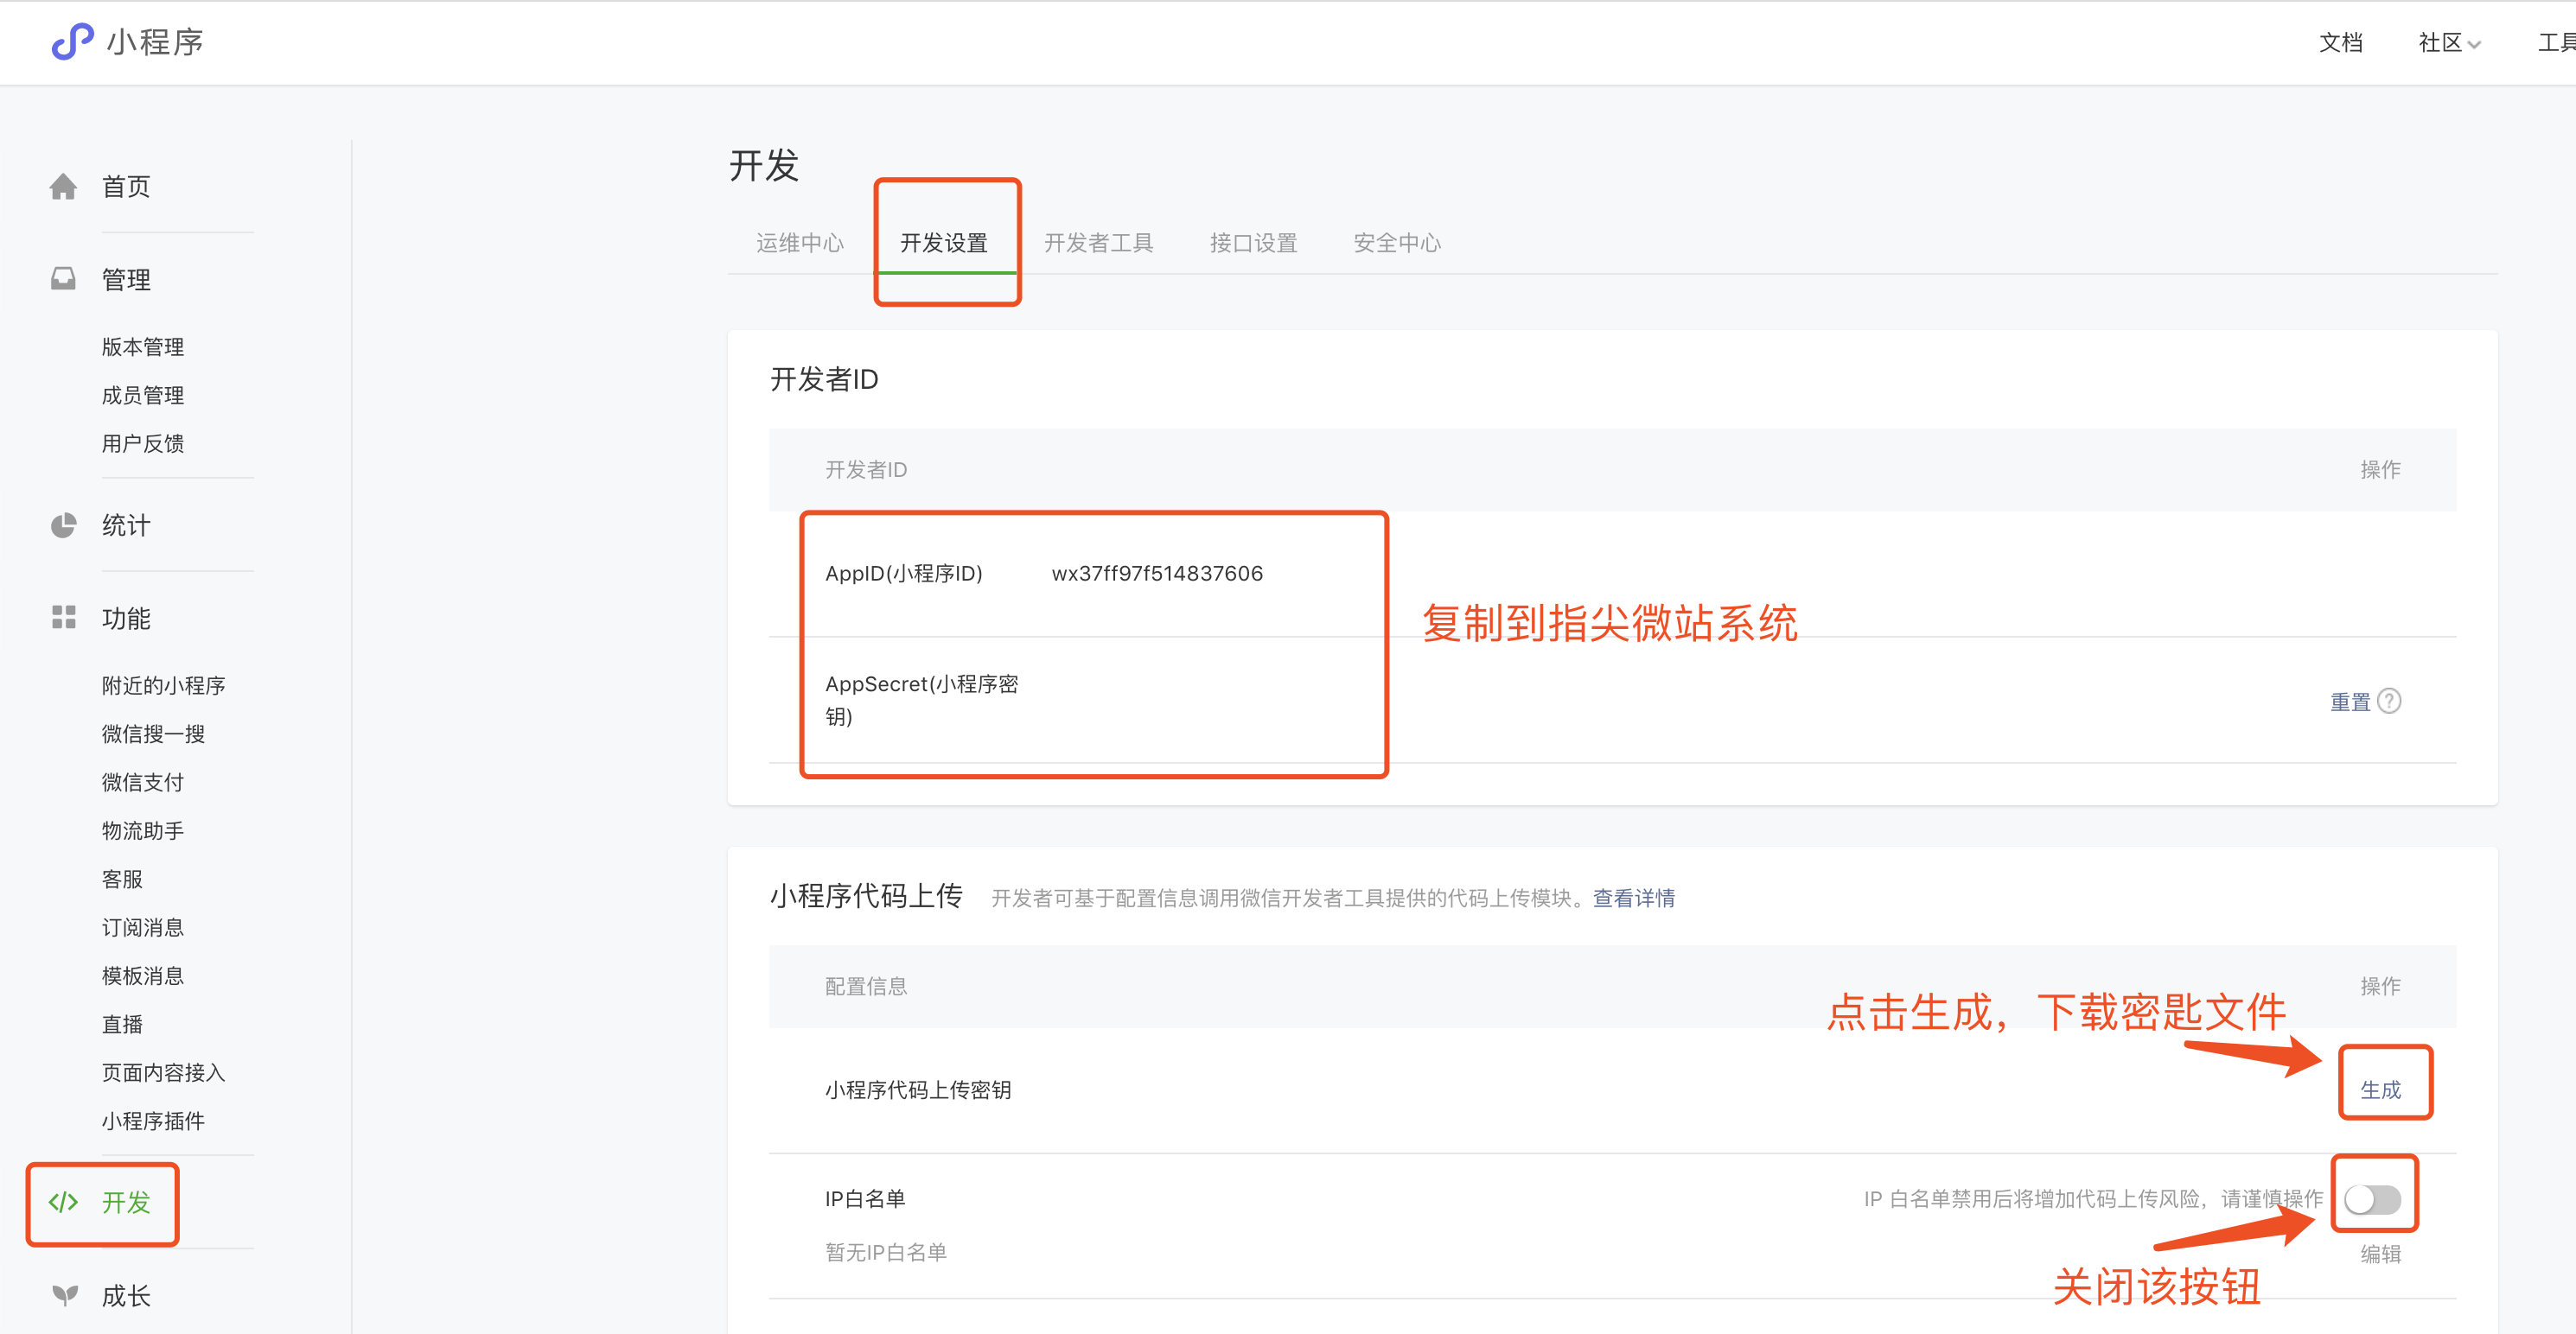
Task: Open the 开发者工具 tab
Action: tap(1098, 243)
